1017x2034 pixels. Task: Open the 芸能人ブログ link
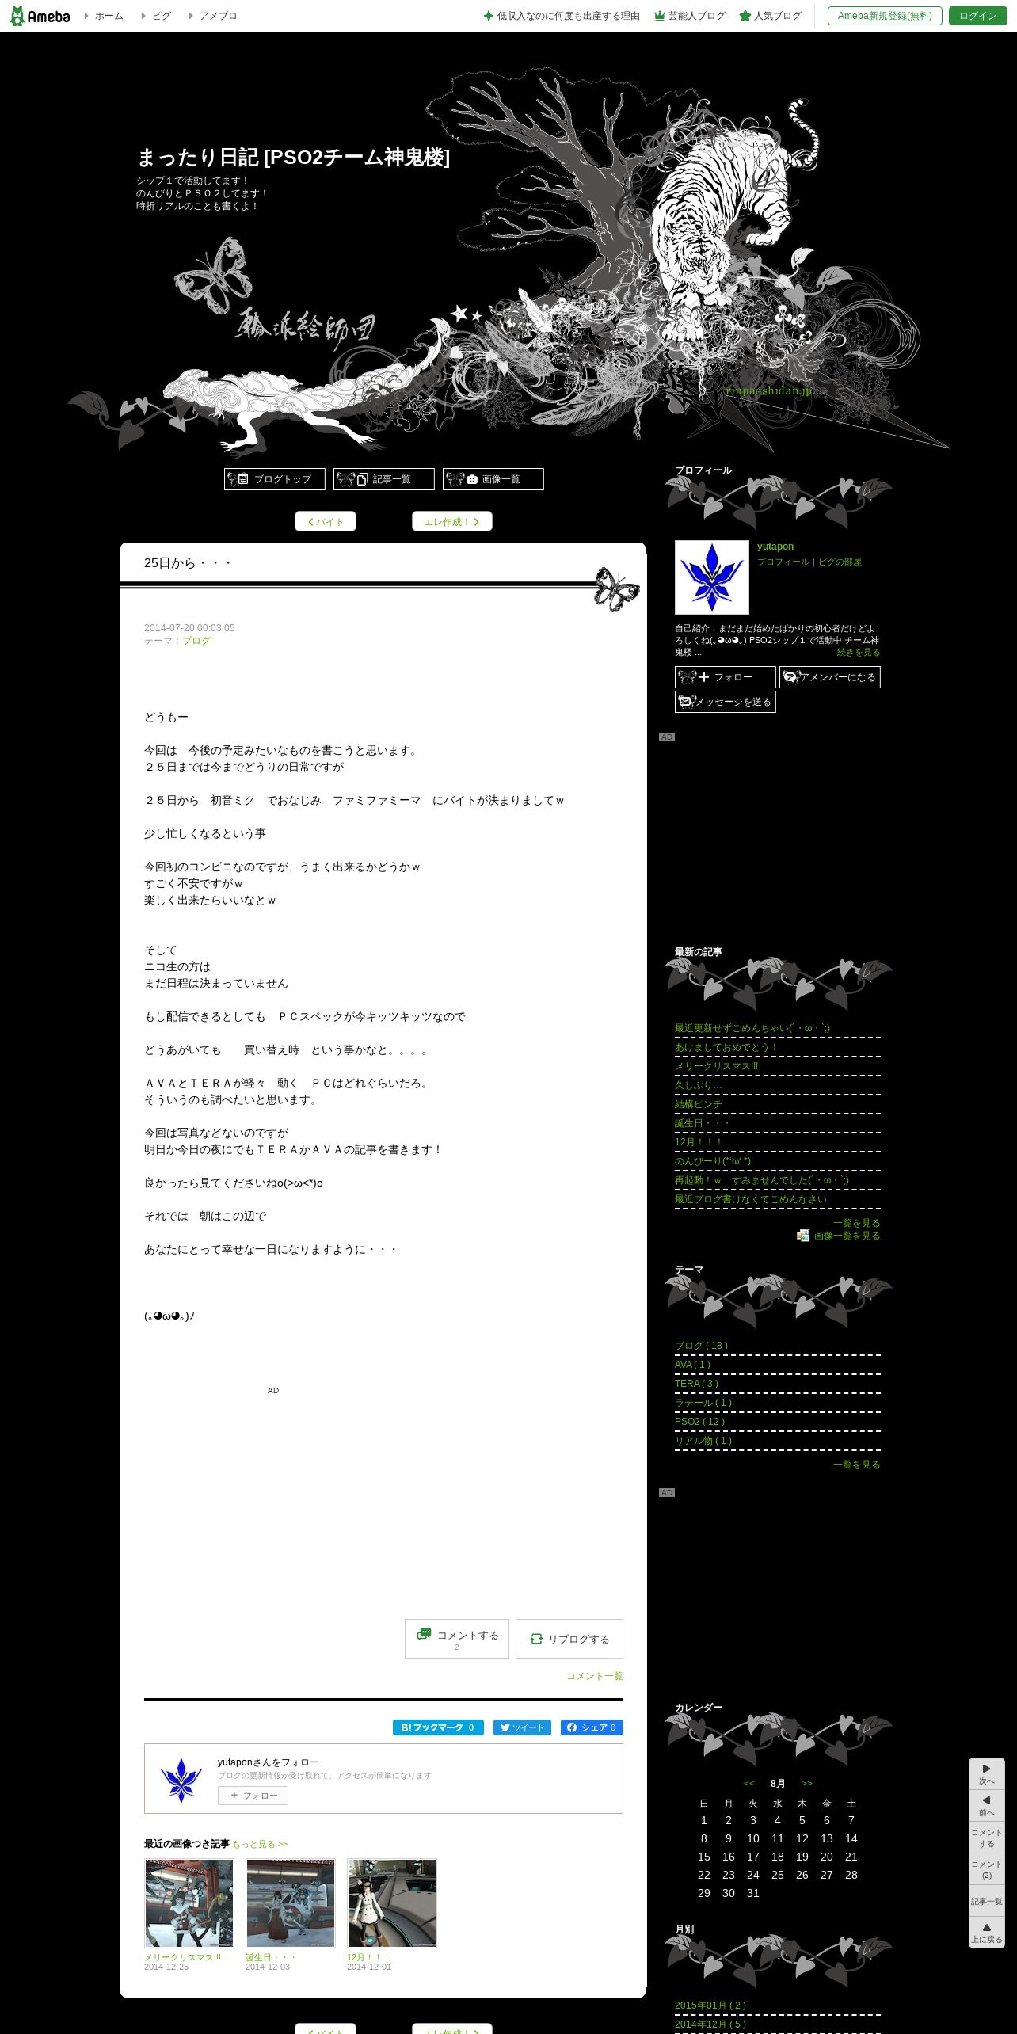point(690,16)
